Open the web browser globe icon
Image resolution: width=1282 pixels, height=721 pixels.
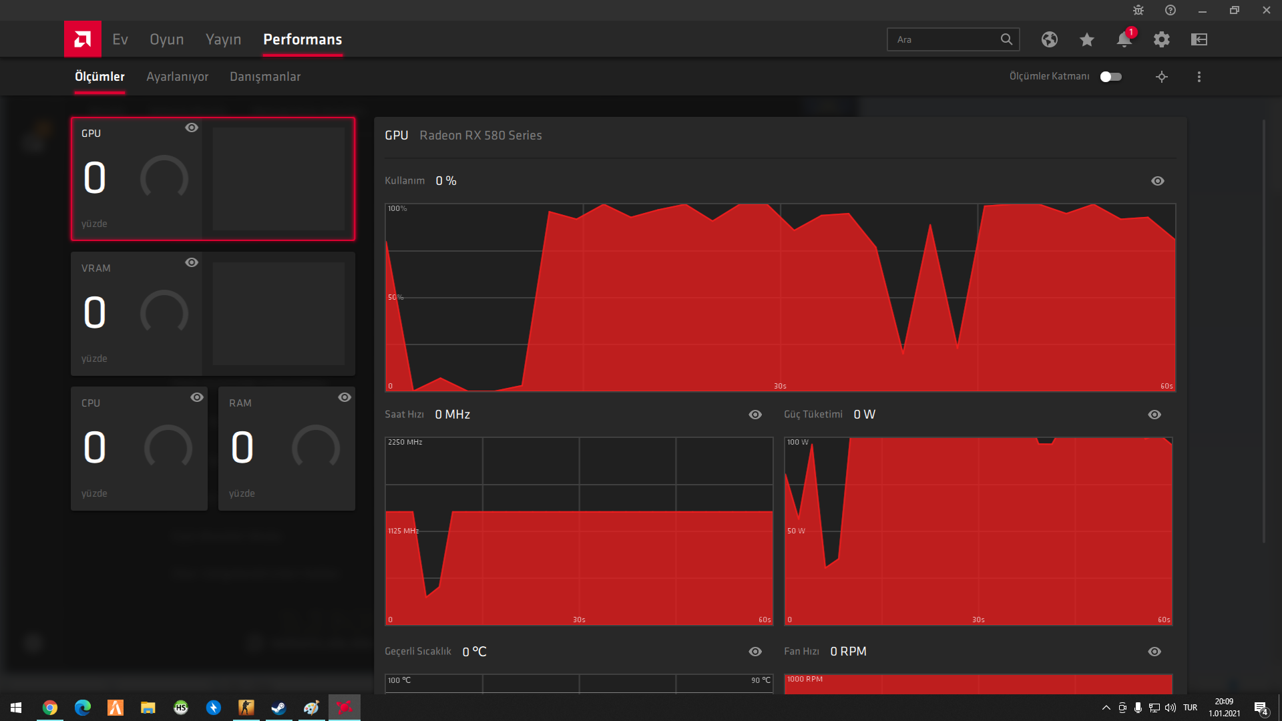(x=1050, y=39)
